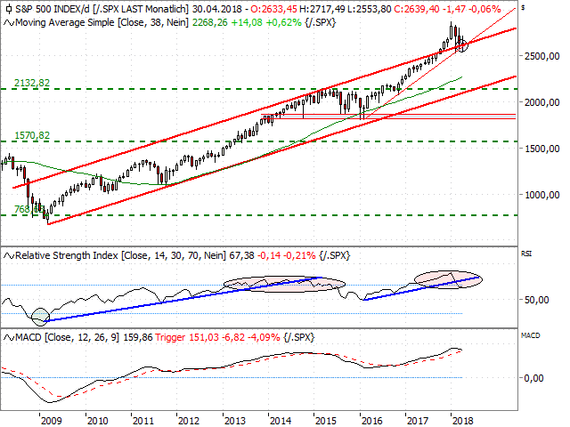This screenshot has width=570, height=427.
Task: Click the MACD [Close, 12, 26, 9] label
Action: (68, 338)
